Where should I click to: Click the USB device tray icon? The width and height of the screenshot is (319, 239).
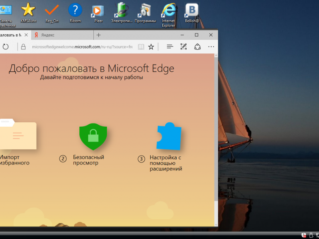coord(311,235)
